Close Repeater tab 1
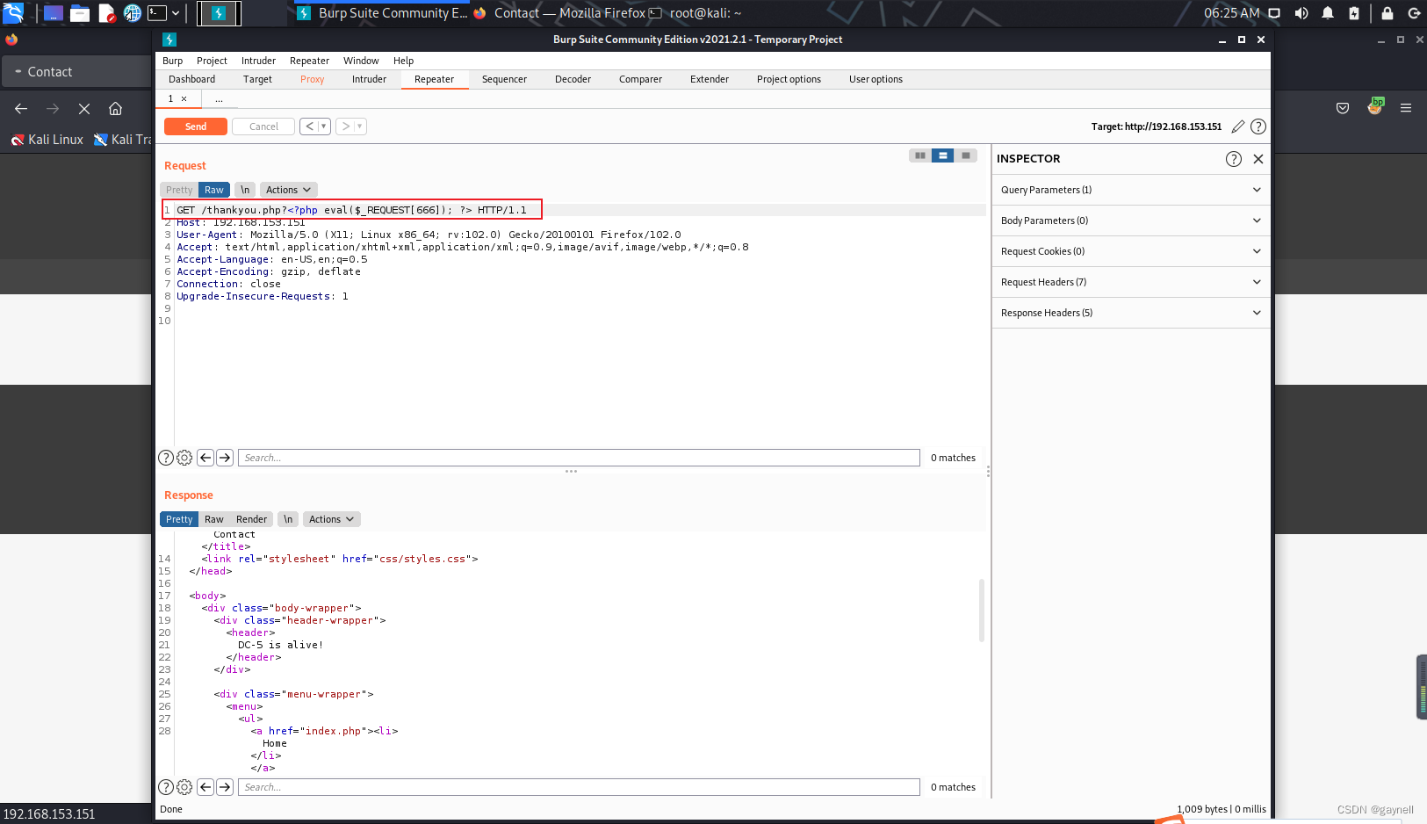1427x824 pixels. coord(184,99)
